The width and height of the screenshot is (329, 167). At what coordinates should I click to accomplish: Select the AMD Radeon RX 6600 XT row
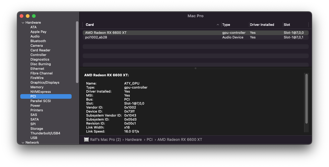[x=196, y=33]
